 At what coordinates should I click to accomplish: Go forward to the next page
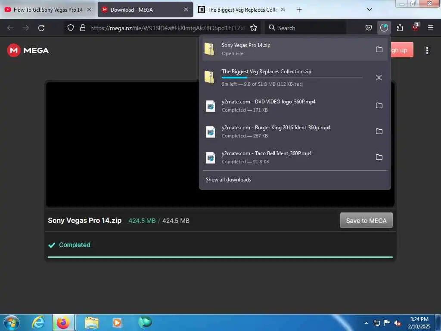[x=25, y=28]
